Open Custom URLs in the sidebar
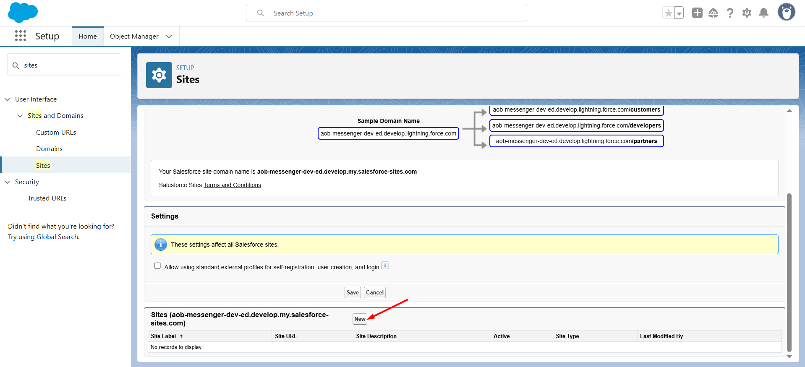 [x=56, y=132]
